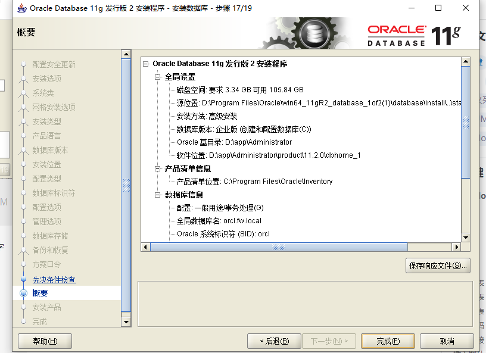The height and width of the screenshot is (353, 486).
Task: Click the horizontal scrollbar right arrow
Action: tap(456, 247)
